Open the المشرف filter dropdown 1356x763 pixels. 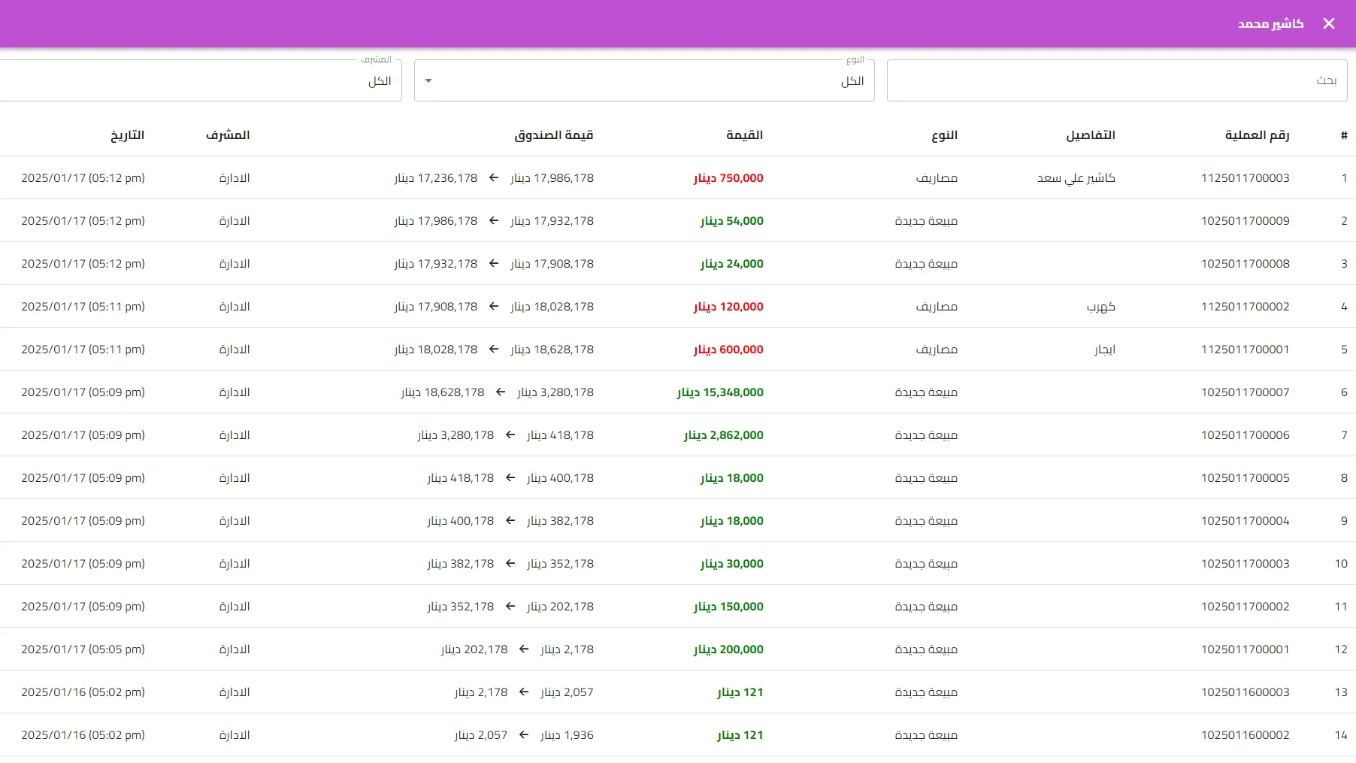201,80
